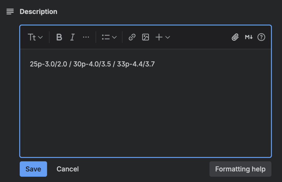Click the text line starting with 25p-3.0/2.0
This screenshot has height=182, width=282.
click(x=92, y=64)
